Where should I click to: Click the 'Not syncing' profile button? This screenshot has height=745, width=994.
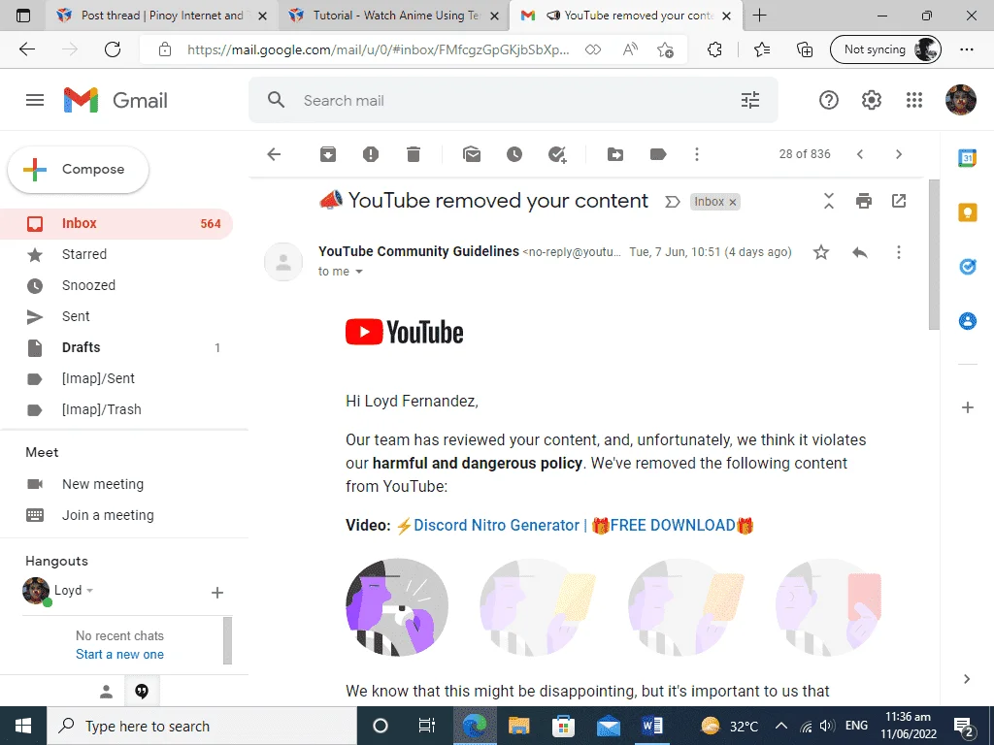[885, 49]
